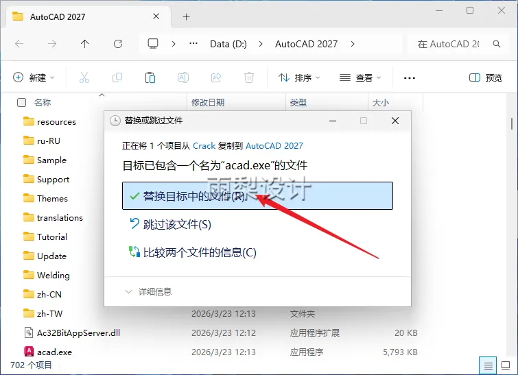The image size is (518, 375).
Task: Sort by 大小 column header
Action: point(381,103)
